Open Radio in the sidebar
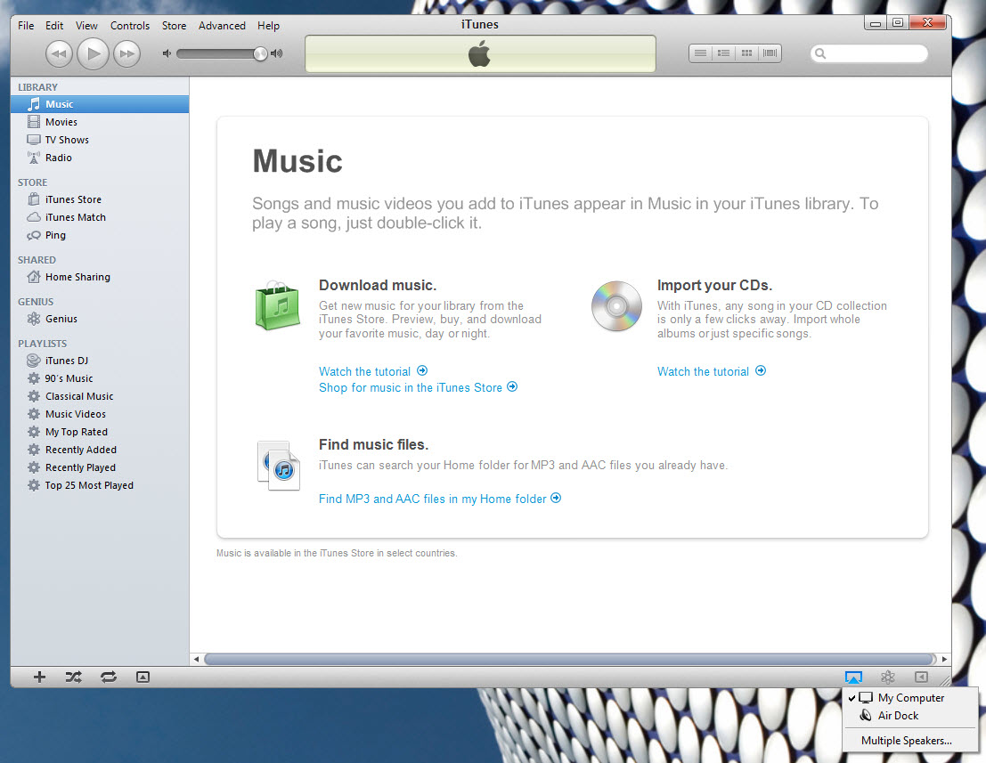Image resolution: width=986 pixels, height=763 pixels. 100,158
